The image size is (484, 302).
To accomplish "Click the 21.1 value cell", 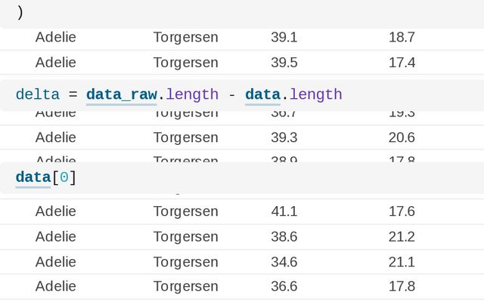I will [402, 262].
